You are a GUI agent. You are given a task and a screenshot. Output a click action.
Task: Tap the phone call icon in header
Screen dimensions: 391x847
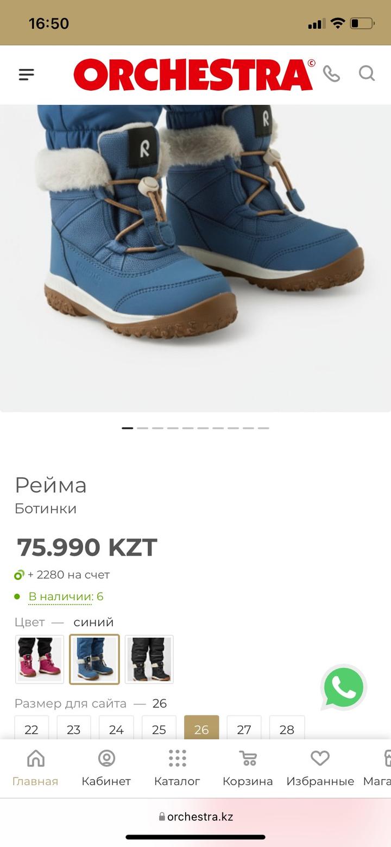(331, 73)
